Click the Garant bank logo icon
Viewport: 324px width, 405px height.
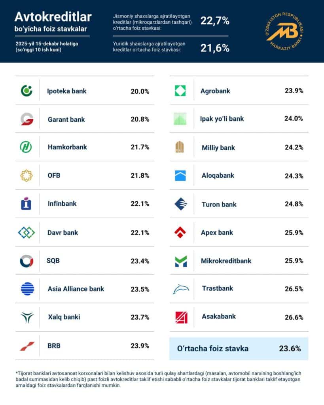tap(27, 119)
